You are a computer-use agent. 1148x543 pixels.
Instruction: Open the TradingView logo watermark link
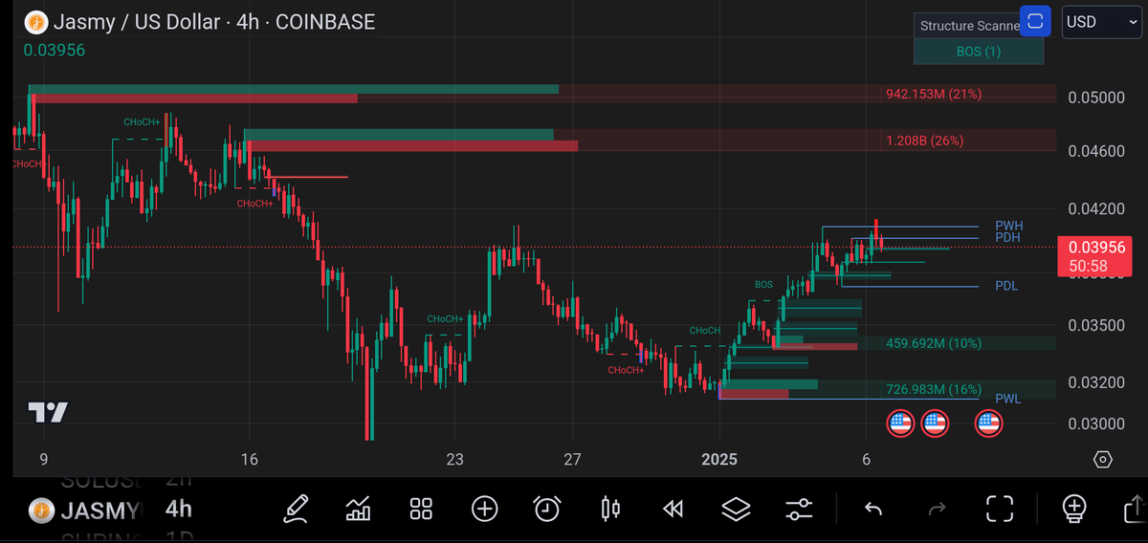(x=48, y=412)
